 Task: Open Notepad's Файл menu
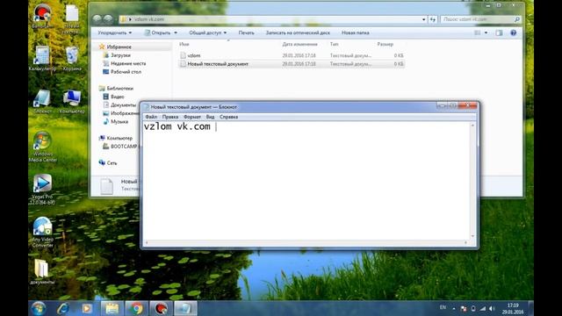[151, 117]
